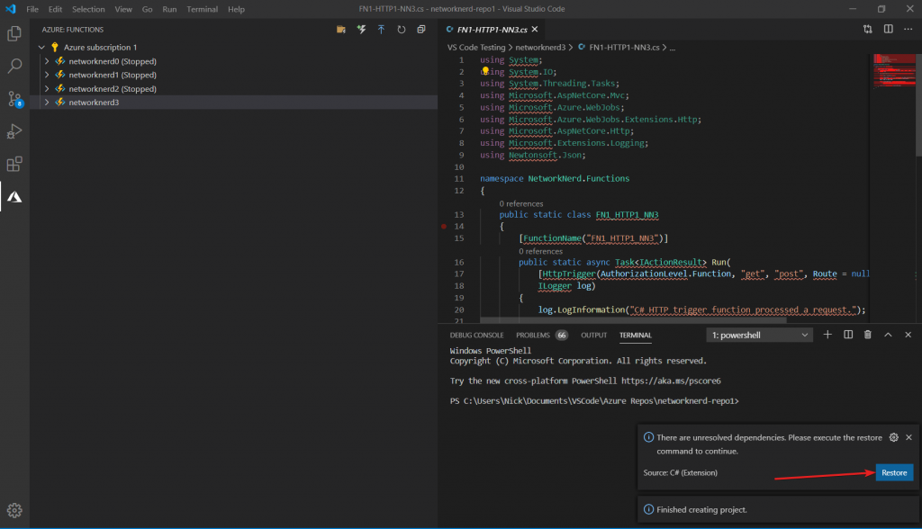
Task: Open notification settings gear icon
Action: [894, 437]
